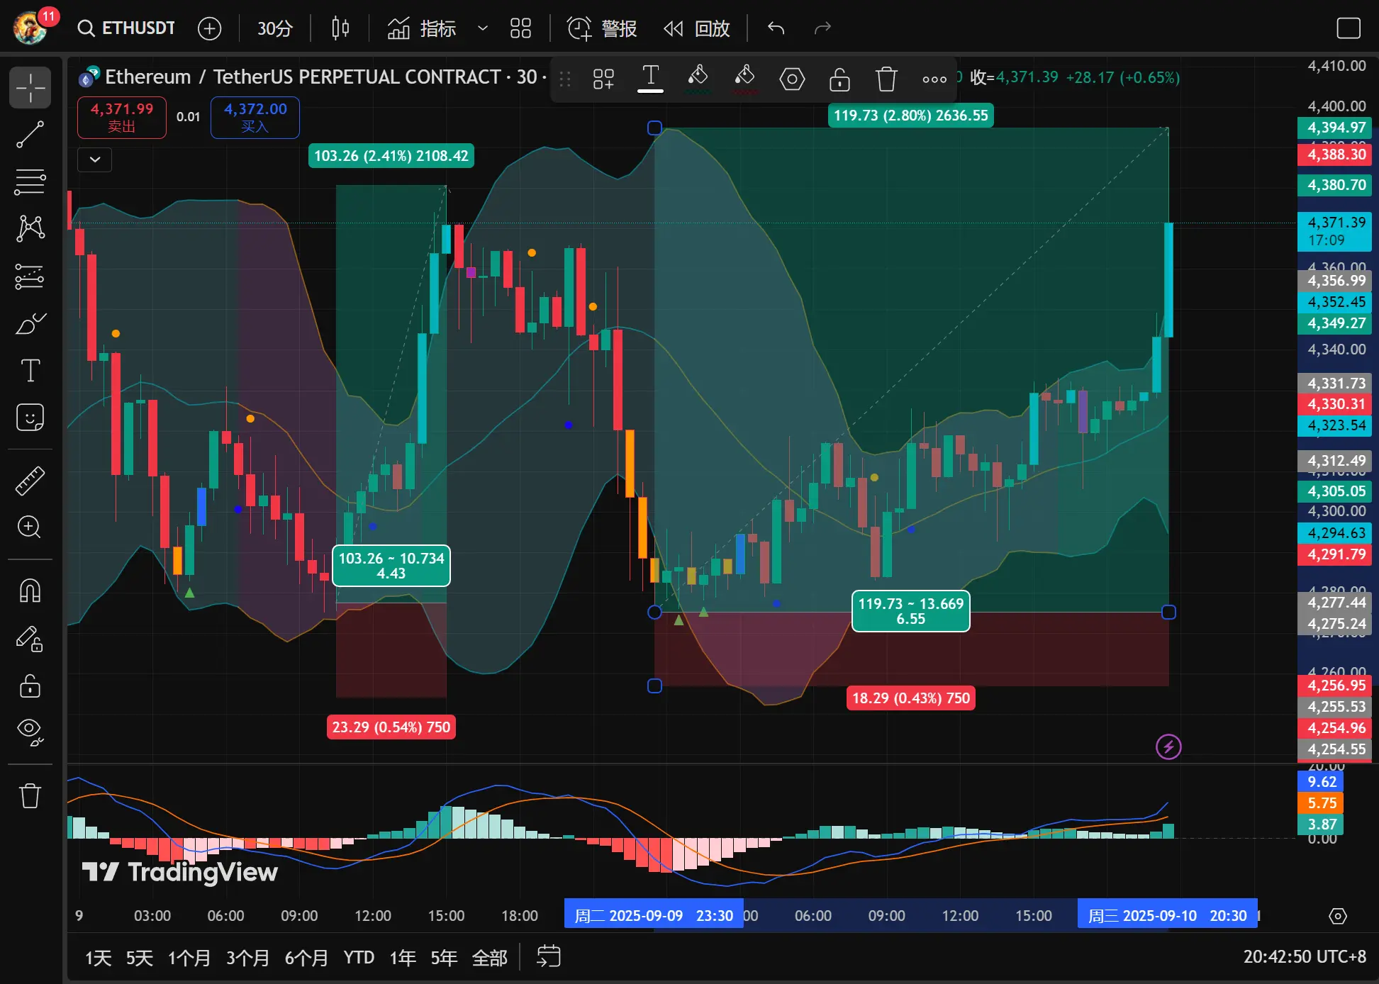Image resolution: width=1379 pixels, height=984 pixels.
Task: Lock the selected position drawing
Action: pyautogui.click(x=839, y=79)
